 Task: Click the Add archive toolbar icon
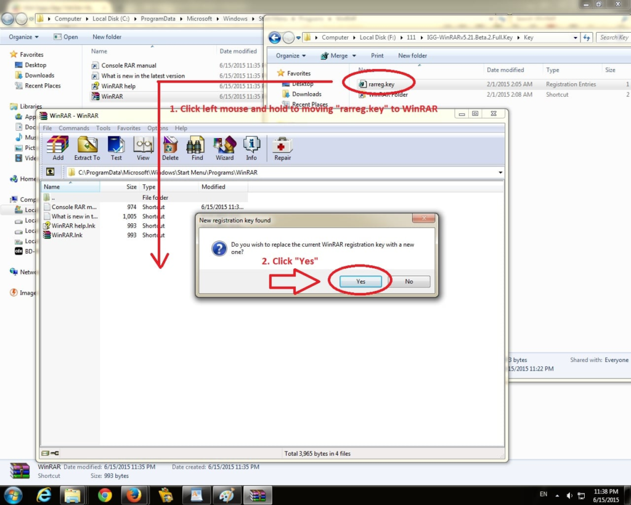(x=58, y=148)
